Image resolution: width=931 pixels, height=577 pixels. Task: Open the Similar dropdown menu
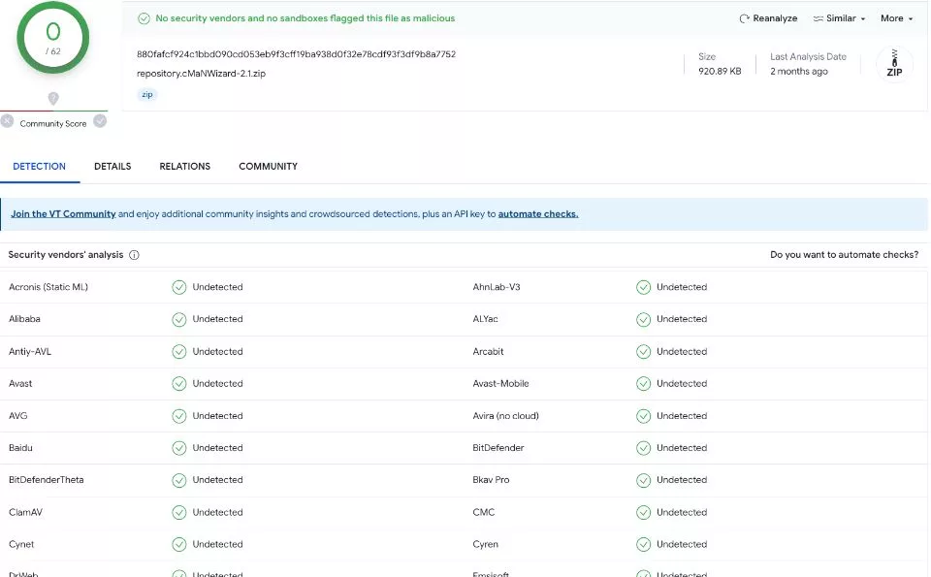pos(839,18)
